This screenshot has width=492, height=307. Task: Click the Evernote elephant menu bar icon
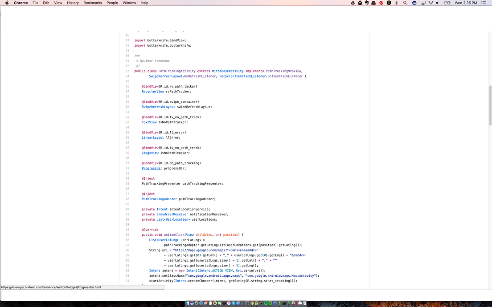366,3
